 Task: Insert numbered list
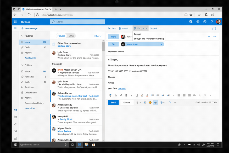[158, 95]
